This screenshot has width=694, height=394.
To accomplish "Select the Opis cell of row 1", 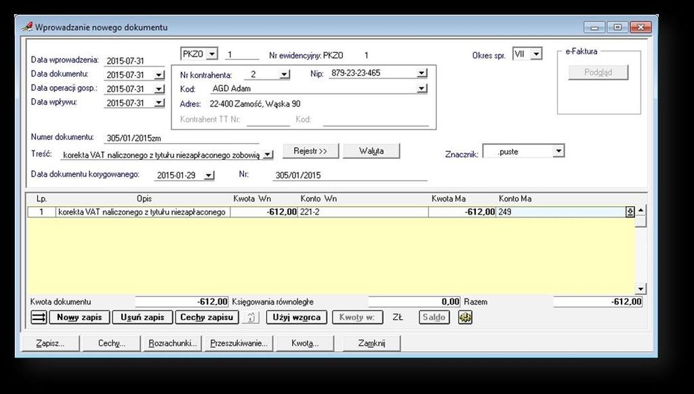I will pyautogui.click(x=142, y=212).
